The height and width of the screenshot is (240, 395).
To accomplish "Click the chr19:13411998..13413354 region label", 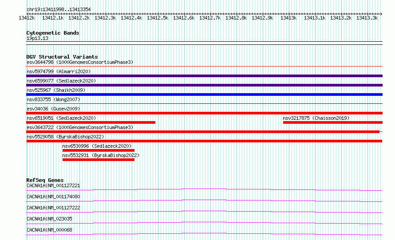I will point(59,9).
